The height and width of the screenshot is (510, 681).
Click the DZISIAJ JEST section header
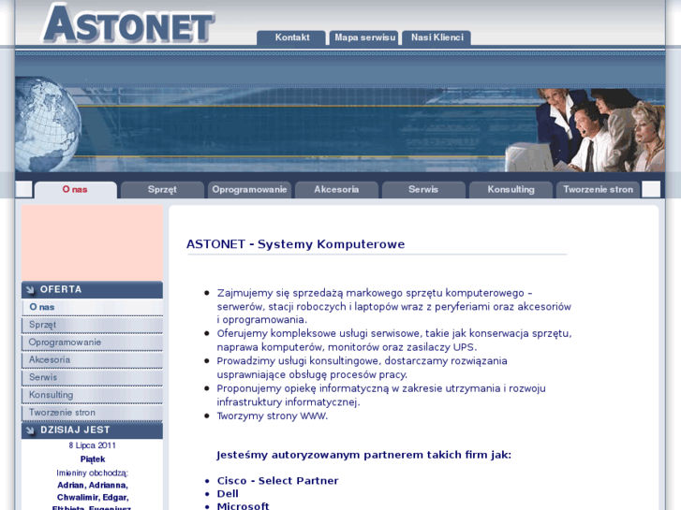(x=92, y=430)
